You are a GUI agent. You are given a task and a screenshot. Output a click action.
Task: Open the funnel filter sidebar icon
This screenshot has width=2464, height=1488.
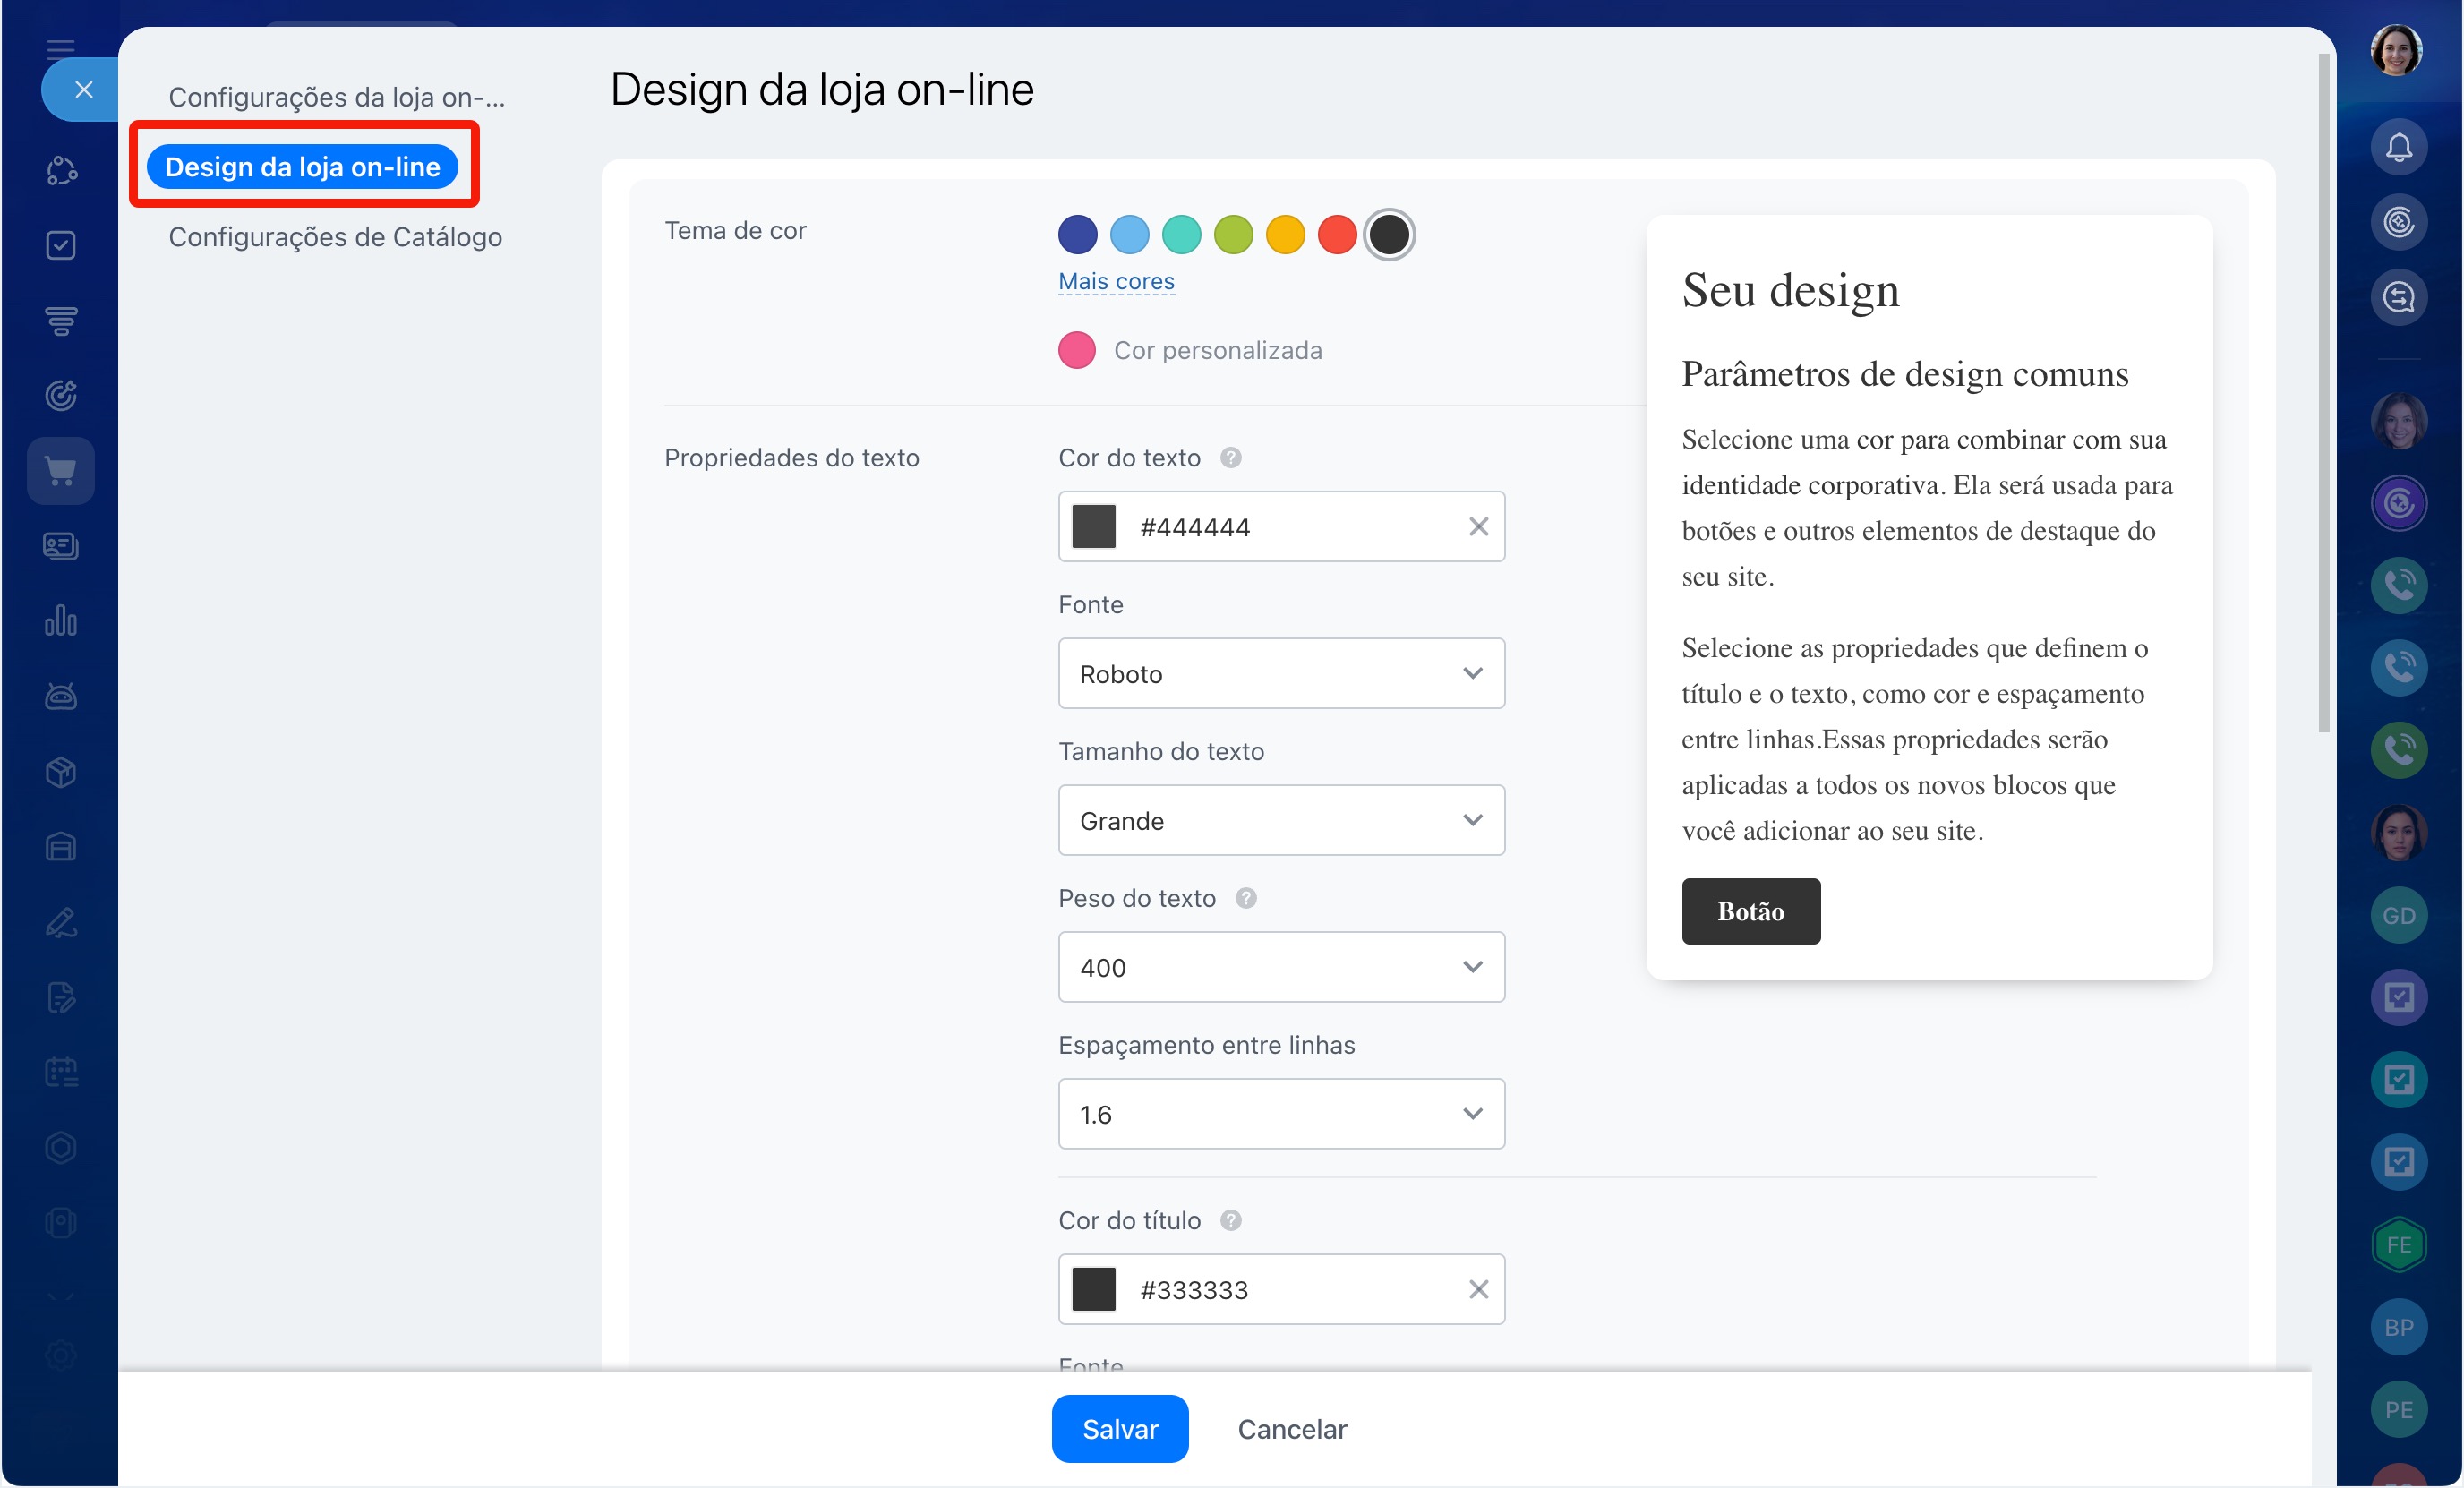pos(61,320)
